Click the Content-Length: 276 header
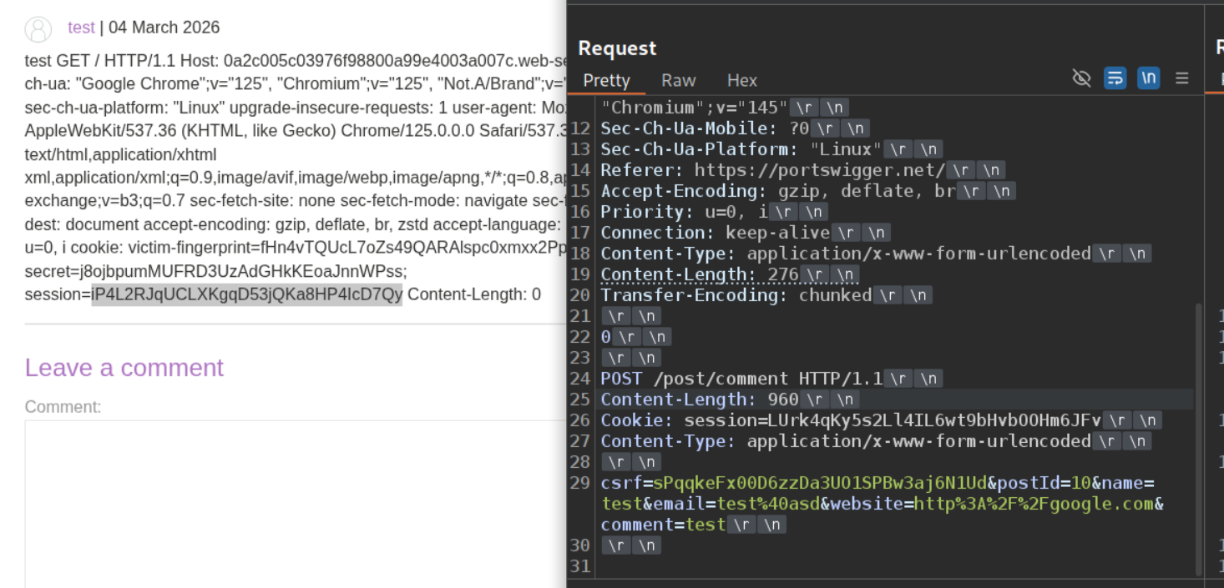Image resolution: width=1224 pixels, height=588 pixels. click(700, 274)
